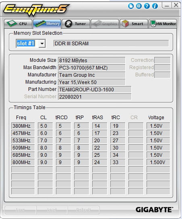This screenshot has width=182, height=219.
Task: Open the Tuner tab
Action: click(76, 24)
